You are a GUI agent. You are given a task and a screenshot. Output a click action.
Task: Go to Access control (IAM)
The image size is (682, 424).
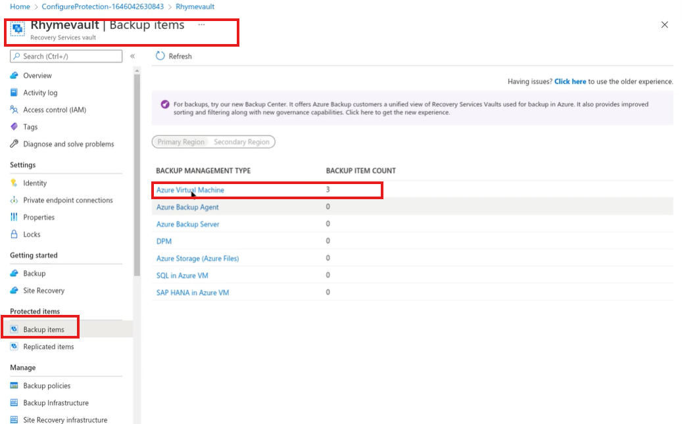point(55,110)
